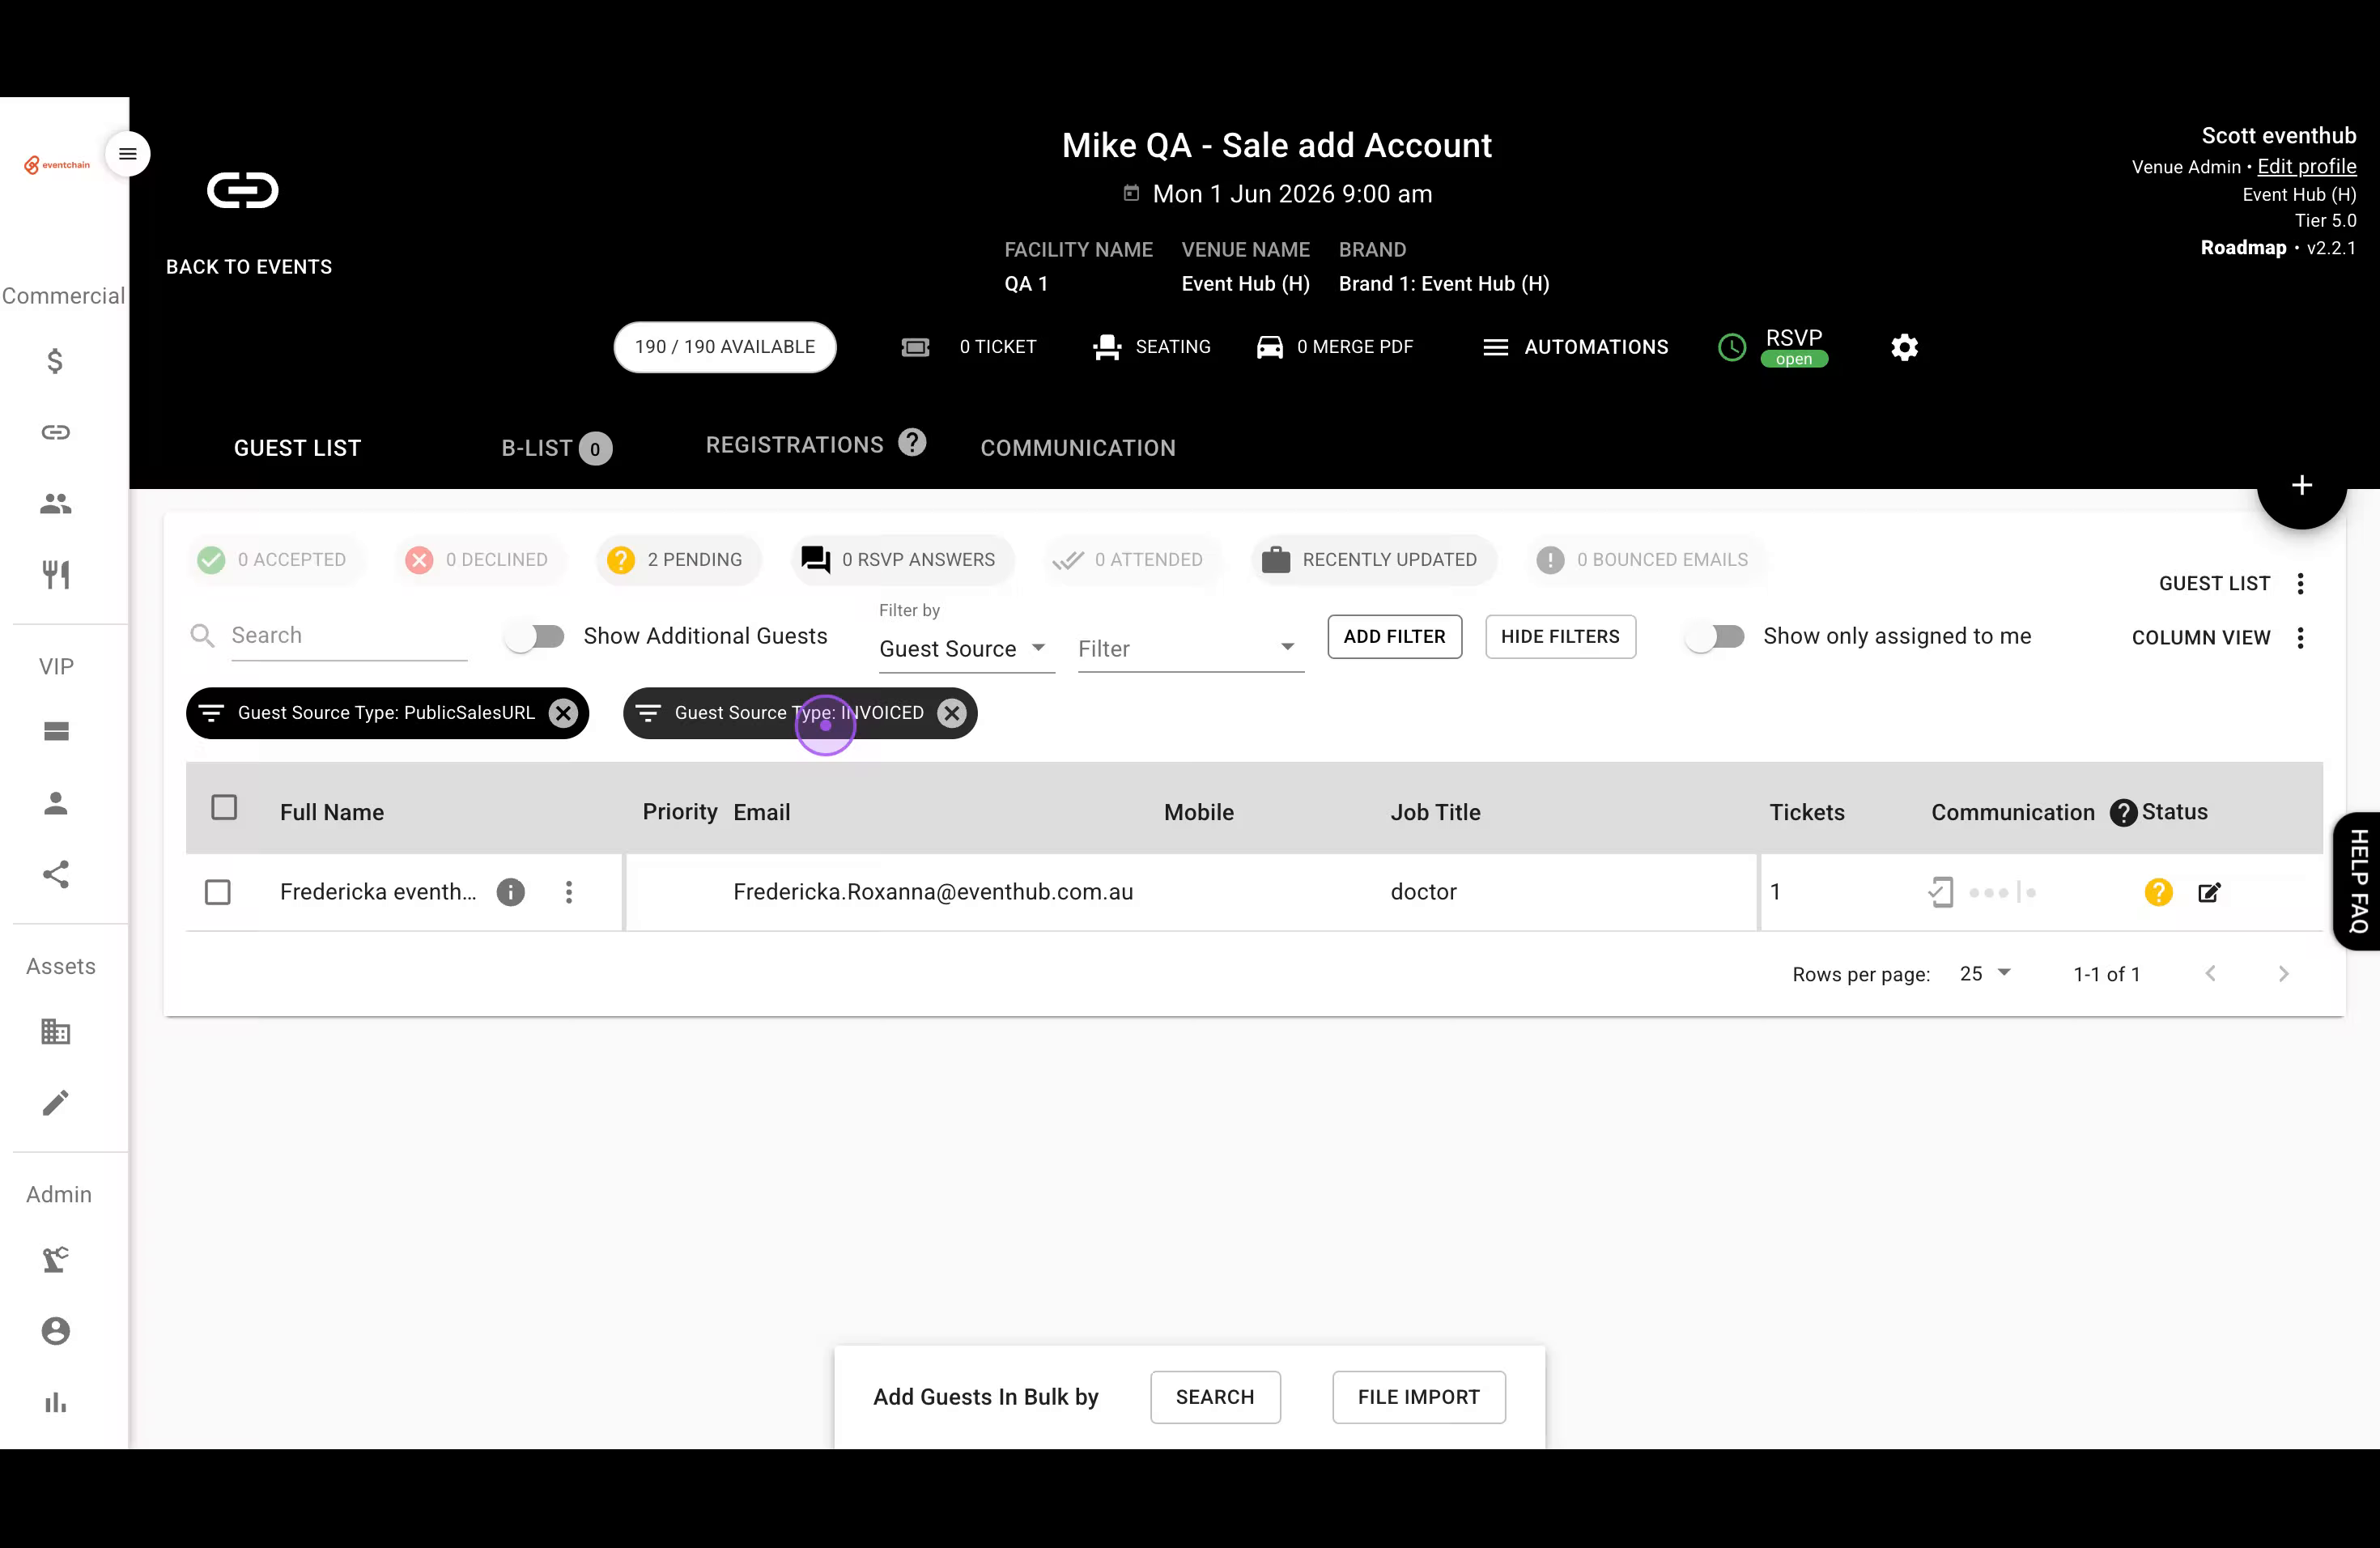Toggle Show Additional Guests switch
This screenshot has height=1548, width=2380.
pos(535,636)
